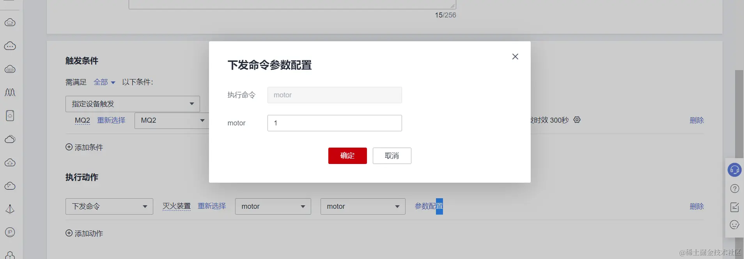Focus the motor parameter field containing 1
Viewport: 744px width, 259px height.
(x=335, y=123)
